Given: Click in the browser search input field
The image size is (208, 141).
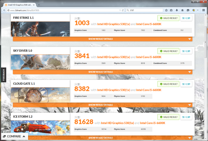Looking at the screenshot, I should click(146, 10).
